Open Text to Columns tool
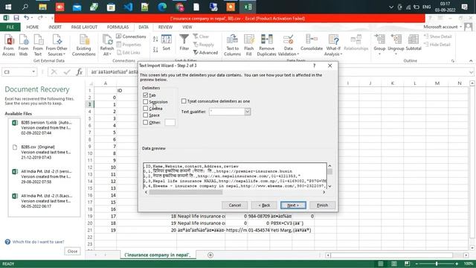This screenshot has height=268, width=476. pos(232,45)
